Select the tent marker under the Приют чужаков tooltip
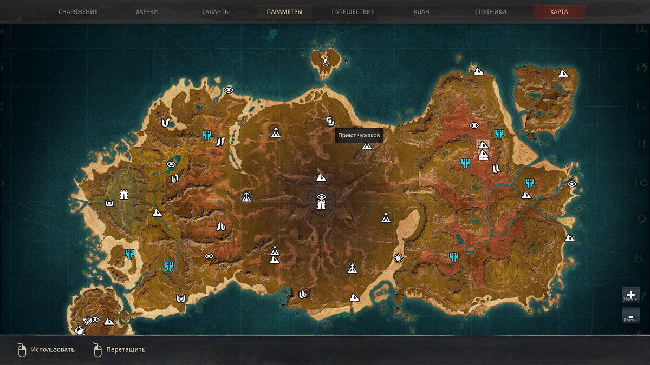The height and width of the screenshot is (365, 650). 367,145
